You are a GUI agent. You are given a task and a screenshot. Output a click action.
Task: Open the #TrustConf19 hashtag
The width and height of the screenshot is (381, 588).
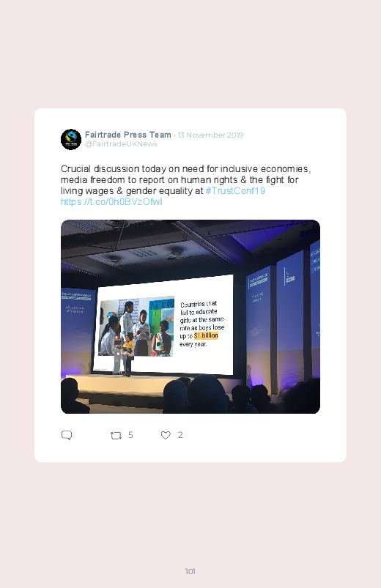[x=235, y=190]
